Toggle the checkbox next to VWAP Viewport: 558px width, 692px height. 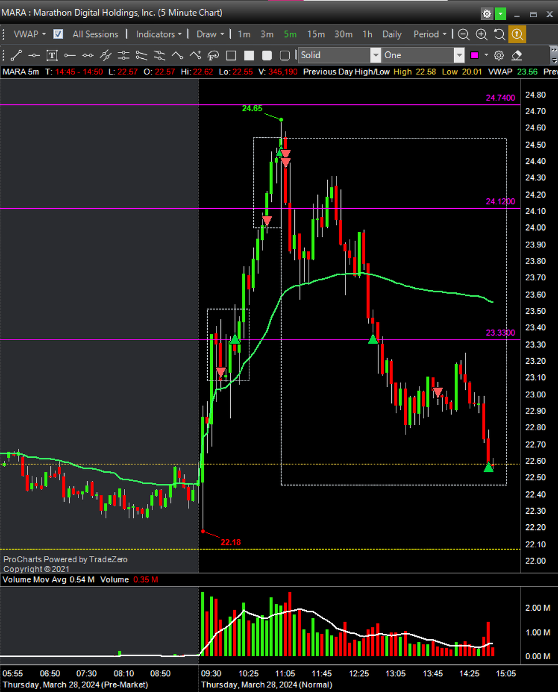pyautogui.click(x=58, y=34)
